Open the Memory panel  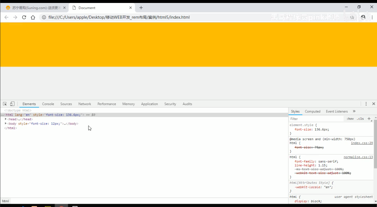coord(128,104)
